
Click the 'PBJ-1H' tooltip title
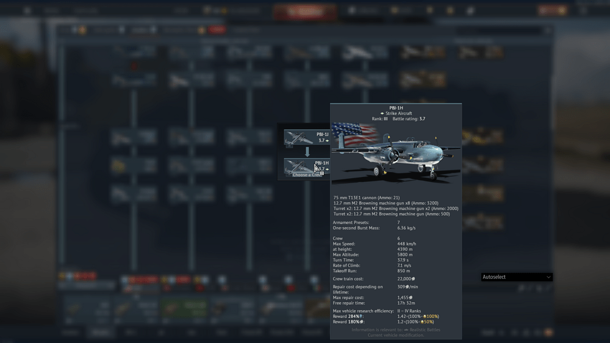point(396,108)
